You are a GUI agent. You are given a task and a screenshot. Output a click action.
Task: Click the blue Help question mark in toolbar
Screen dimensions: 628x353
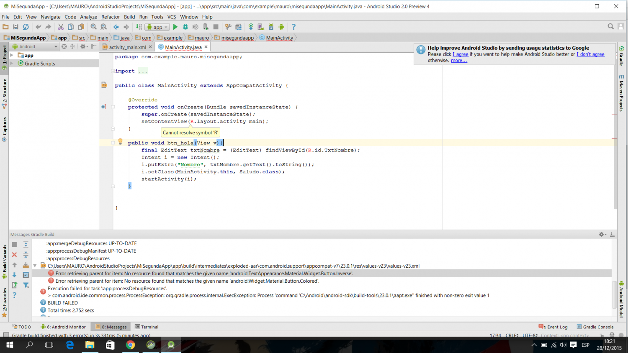[293, 27]
